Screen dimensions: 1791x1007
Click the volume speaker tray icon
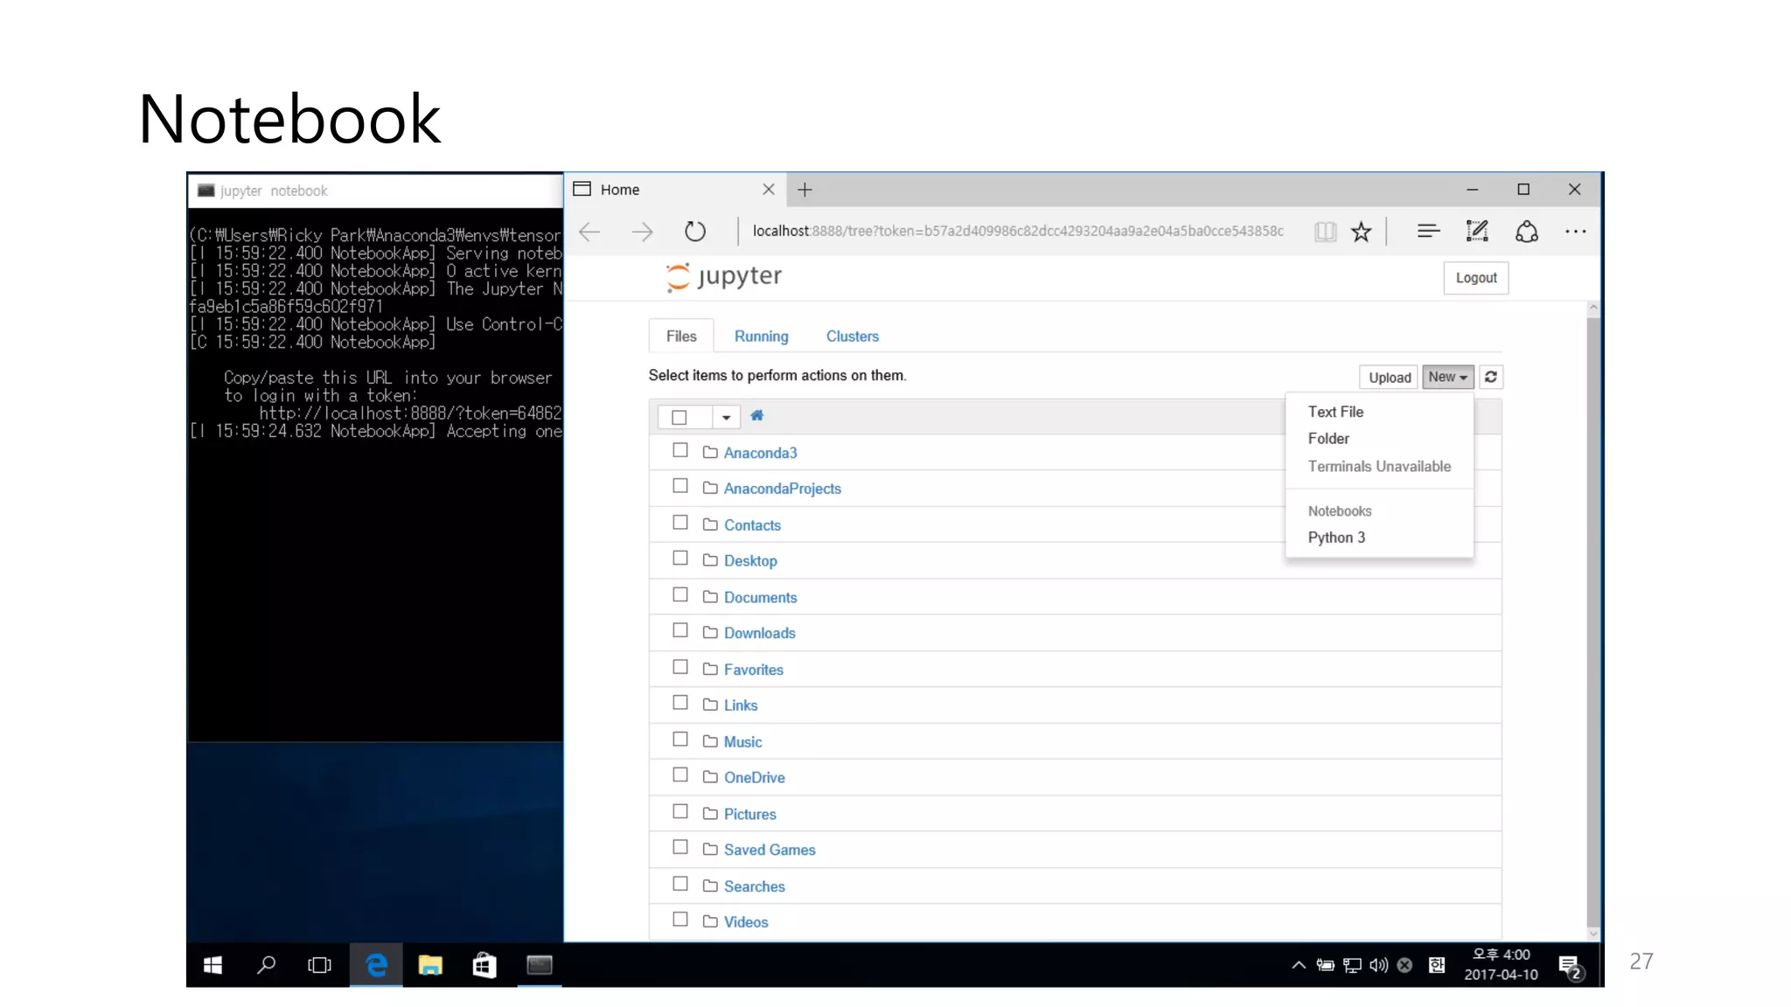1378,965
